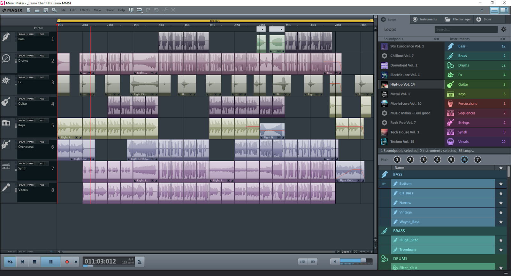Open the mixer view icon
Screen dimensions: 511x276
click(303, 262)
